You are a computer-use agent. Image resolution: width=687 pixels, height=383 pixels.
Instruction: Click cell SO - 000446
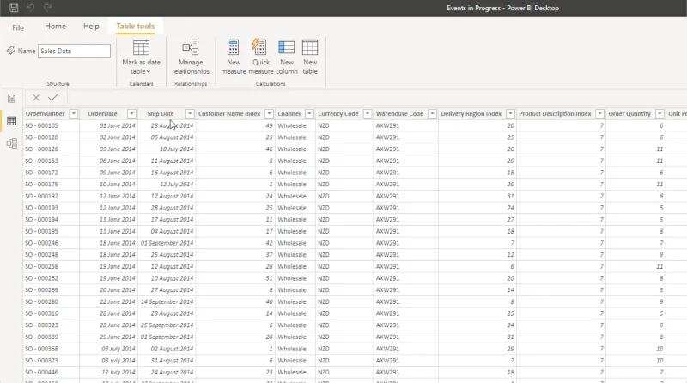click(41, 373)
